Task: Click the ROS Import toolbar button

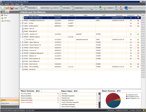Action: (x=65, y=8)
